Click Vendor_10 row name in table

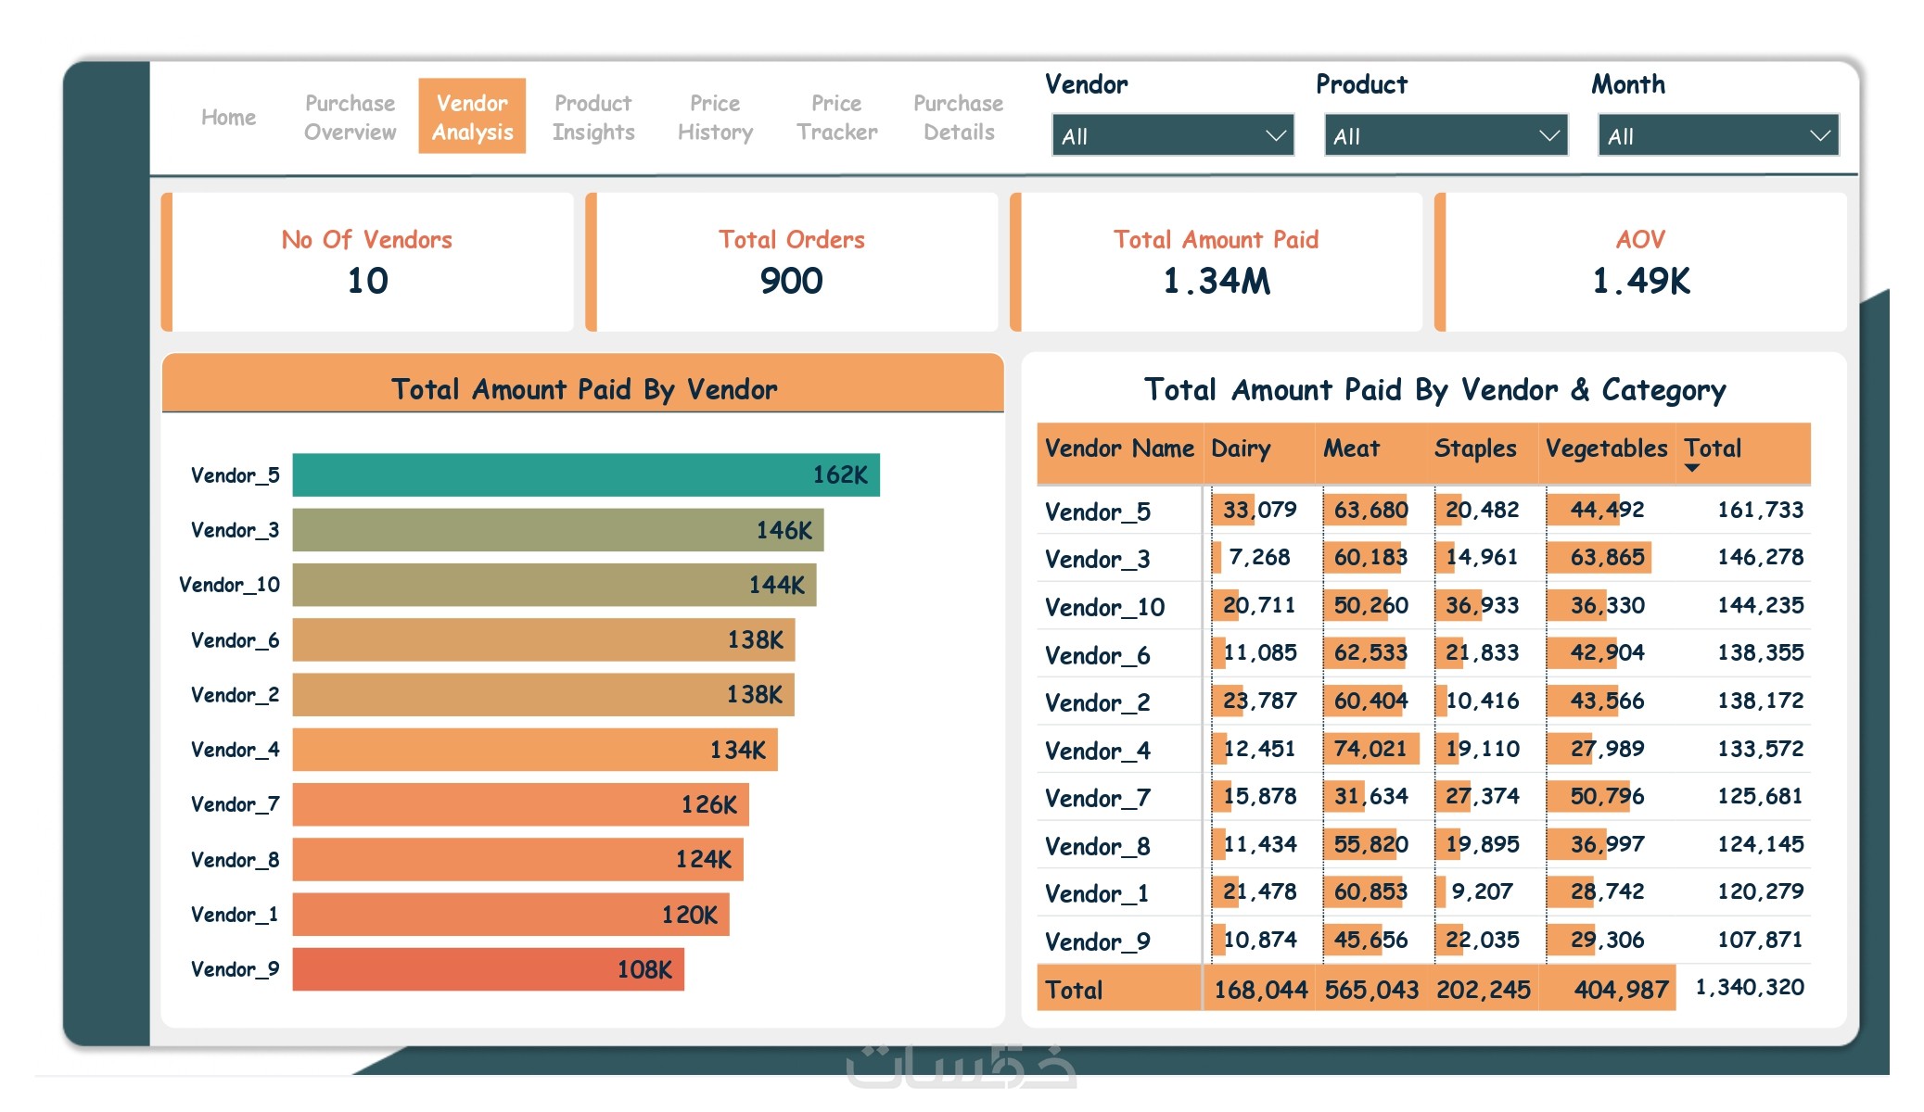tap(1104, 607)
